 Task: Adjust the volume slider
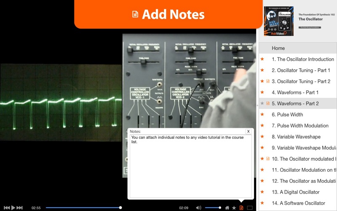[213, 208]
